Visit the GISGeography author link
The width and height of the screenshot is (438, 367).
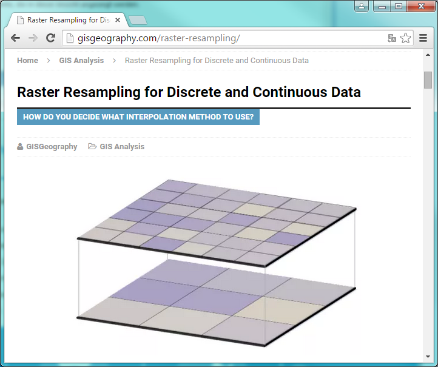52,147
